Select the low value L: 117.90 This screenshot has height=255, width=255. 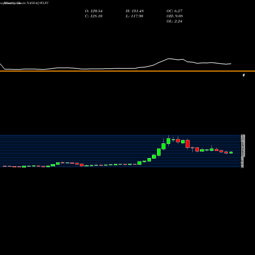tap(135, 16)
